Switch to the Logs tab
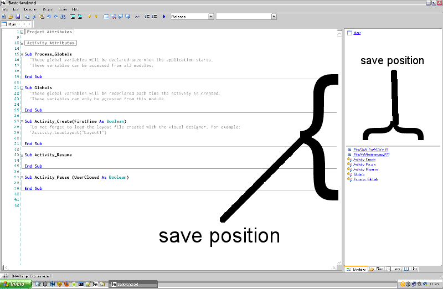 [x=394, y=269]
